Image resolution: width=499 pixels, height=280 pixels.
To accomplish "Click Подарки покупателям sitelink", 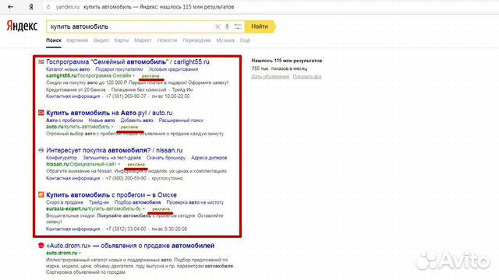I will [119, 69].
